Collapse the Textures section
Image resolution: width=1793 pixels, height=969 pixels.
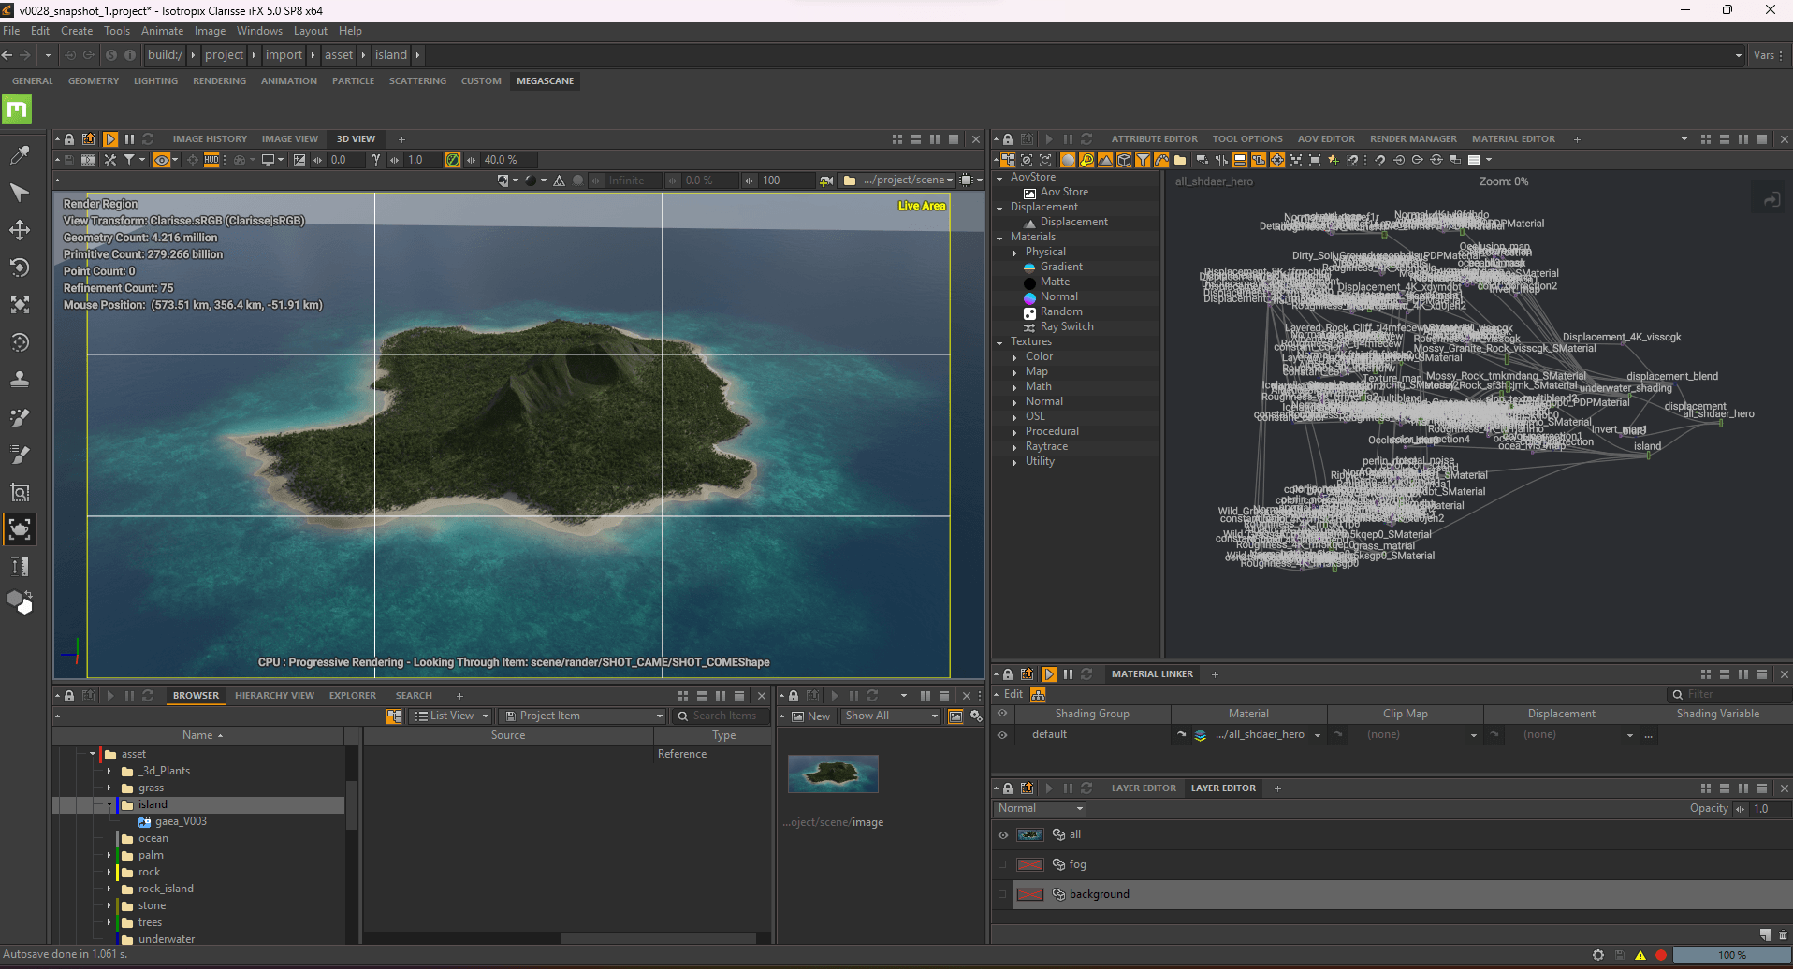[x=1000, y=342]
